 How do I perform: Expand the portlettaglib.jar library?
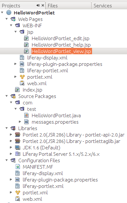[x=11, y=141]
